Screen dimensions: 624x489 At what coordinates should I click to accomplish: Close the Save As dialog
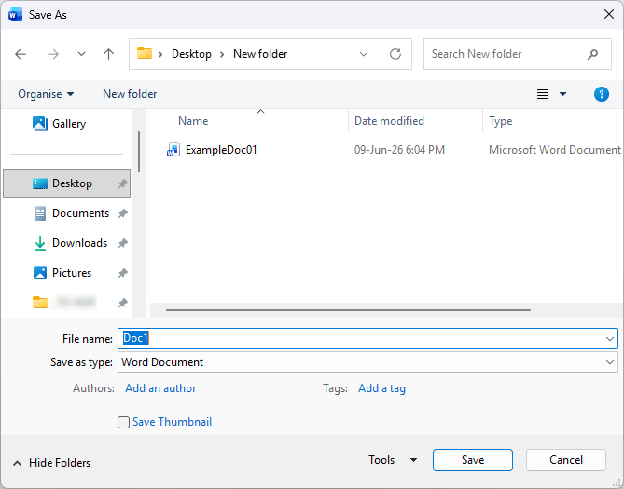point(609,14)
